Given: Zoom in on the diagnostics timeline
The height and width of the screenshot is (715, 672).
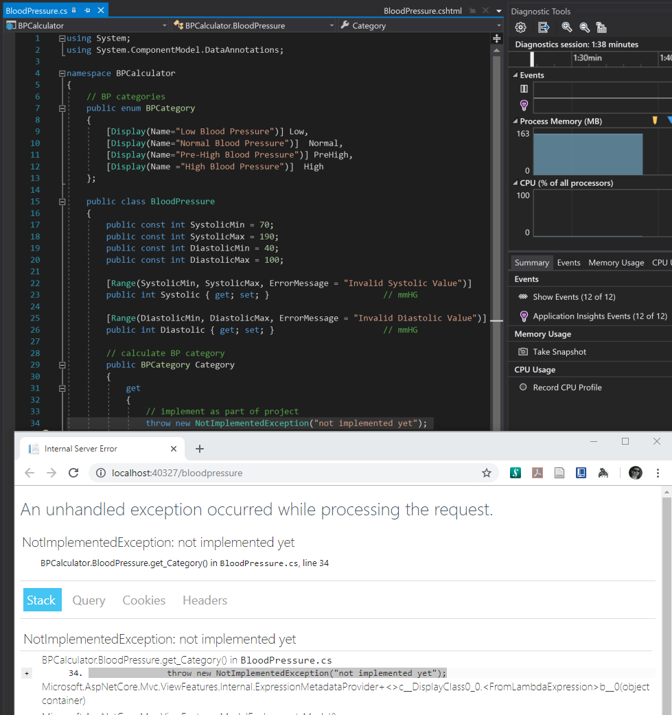Looking at the screenshot, I should click(x=566, y=27).
